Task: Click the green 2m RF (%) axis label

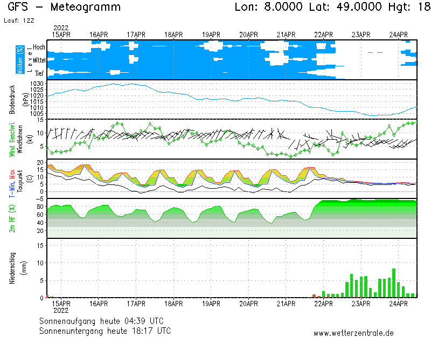Action: tap(12, 218)
